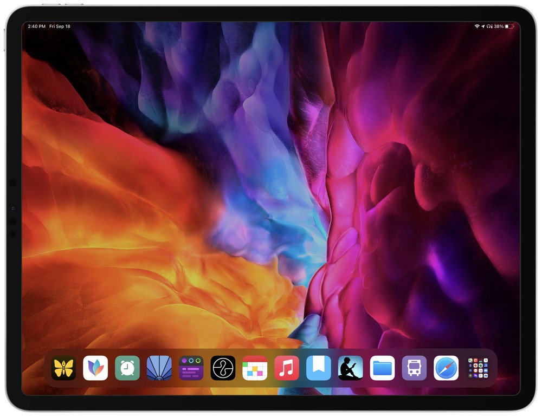542x417 pixels.
Task: Open the green alarm clock app
Action: (127, 368)
